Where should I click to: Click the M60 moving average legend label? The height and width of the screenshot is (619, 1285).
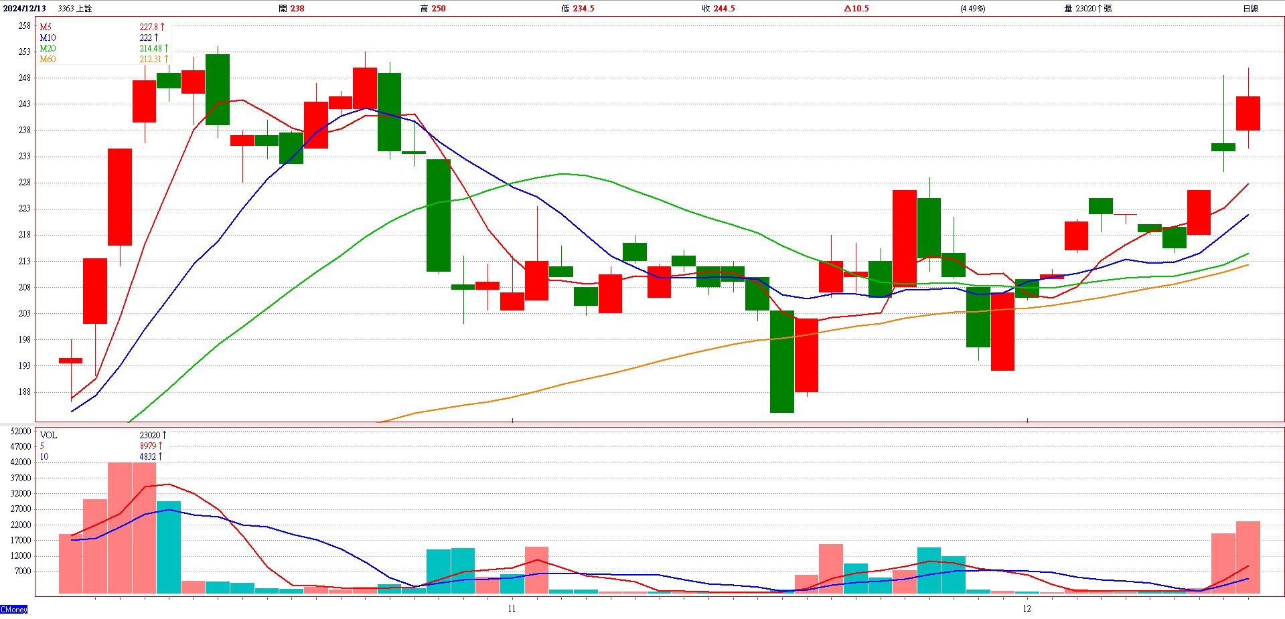pos(48,60)
